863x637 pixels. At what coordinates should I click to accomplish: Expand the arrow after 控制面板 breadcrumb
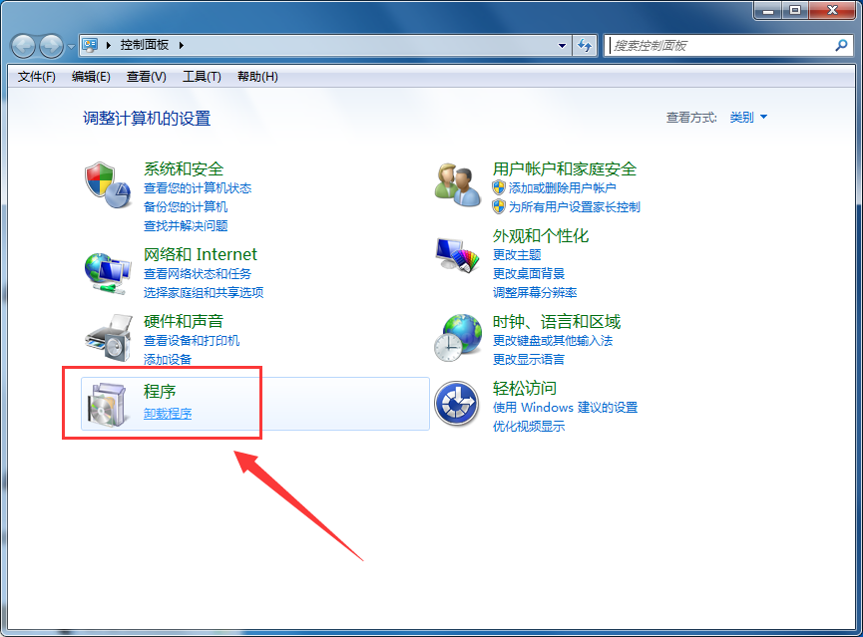point(181,45)
